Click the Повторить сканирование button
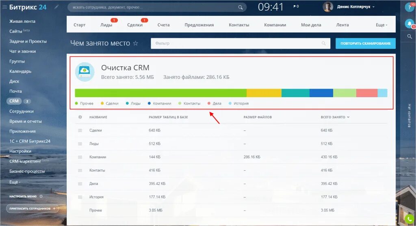This screenshot has width=416, height=226. [365, 43]
